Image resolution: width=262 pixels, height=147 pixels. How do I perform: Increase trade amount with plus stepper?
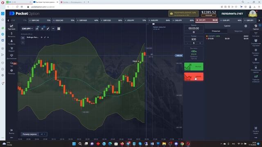[200, 43]
